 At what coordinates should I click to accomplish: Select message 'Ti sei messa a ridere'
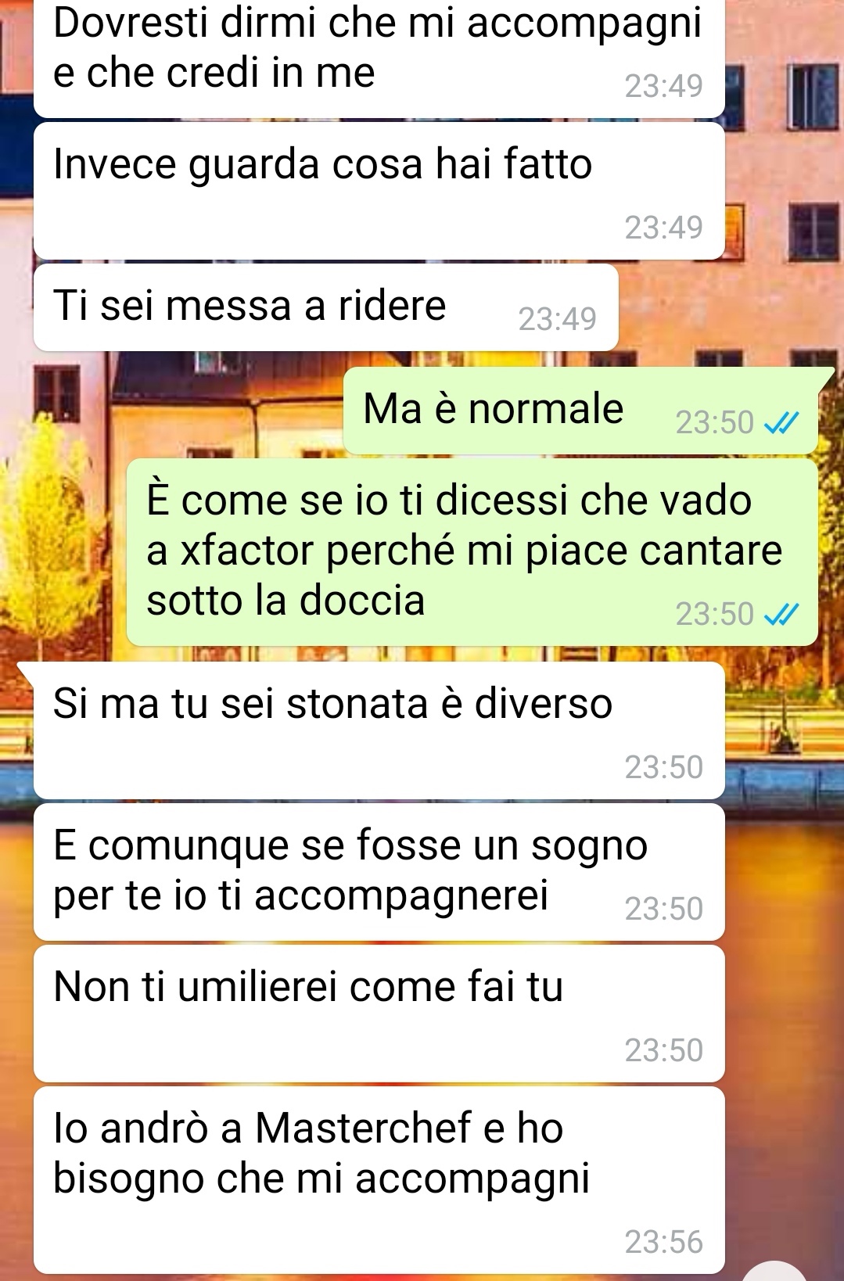click(x=326, y=307)
